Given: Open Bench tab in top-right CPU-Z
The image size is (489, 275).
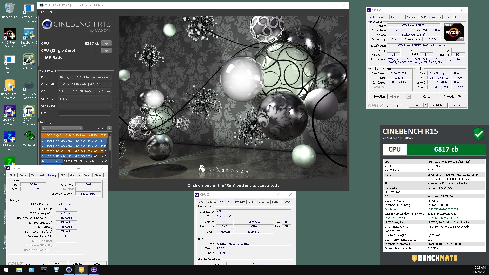Looking at the screenshot, I should [447, 17].
